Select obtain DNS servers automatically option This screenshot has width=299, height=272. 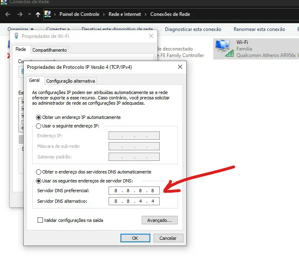(x=94, y=172)
